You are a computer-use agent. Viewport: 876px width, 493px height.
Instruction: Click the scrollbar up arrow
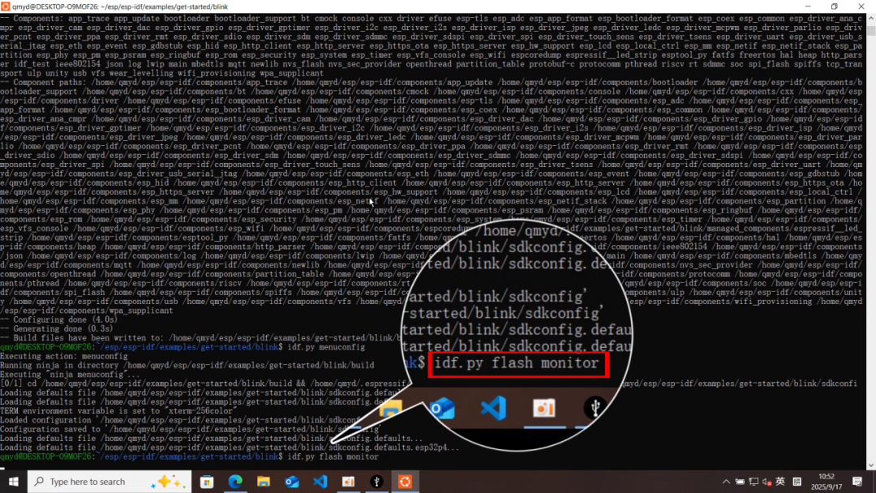pos(871,18)
